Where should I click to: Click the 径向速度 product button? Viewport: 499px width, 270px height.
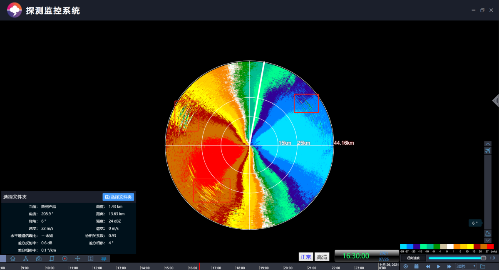click(x=412, y=258)
